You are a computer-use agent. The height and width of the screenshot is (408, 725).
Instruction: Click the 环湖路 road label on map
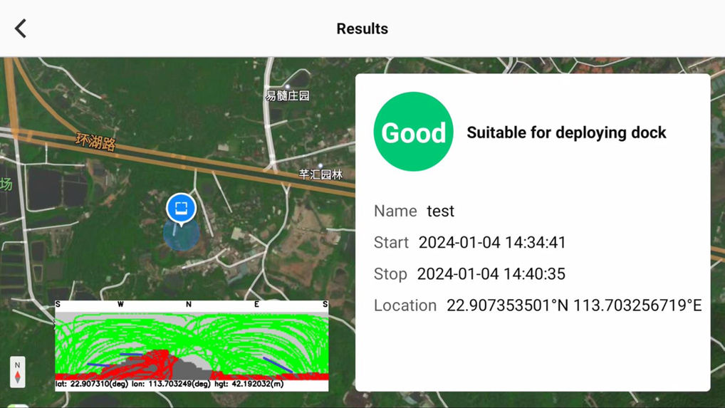coord(96,141)
